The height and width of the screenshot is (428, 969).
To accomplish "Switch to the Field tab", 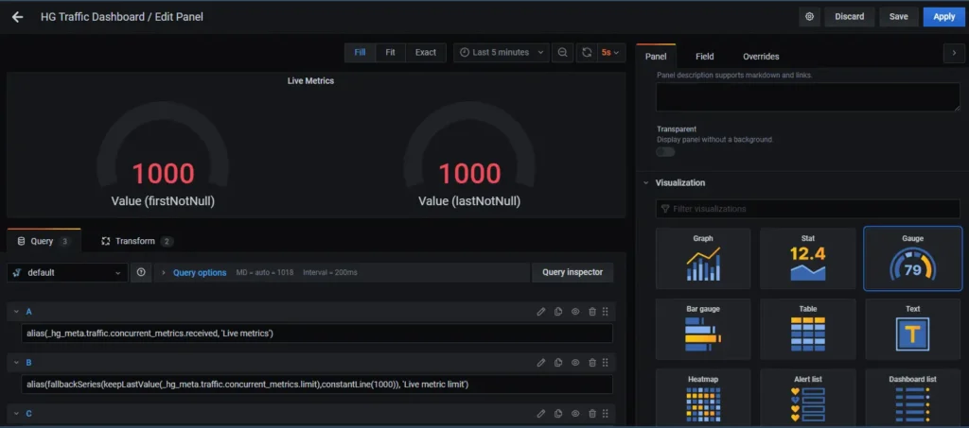I will pos(704,56).
